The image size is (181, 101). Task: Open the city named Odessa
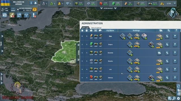coord(110,78)
